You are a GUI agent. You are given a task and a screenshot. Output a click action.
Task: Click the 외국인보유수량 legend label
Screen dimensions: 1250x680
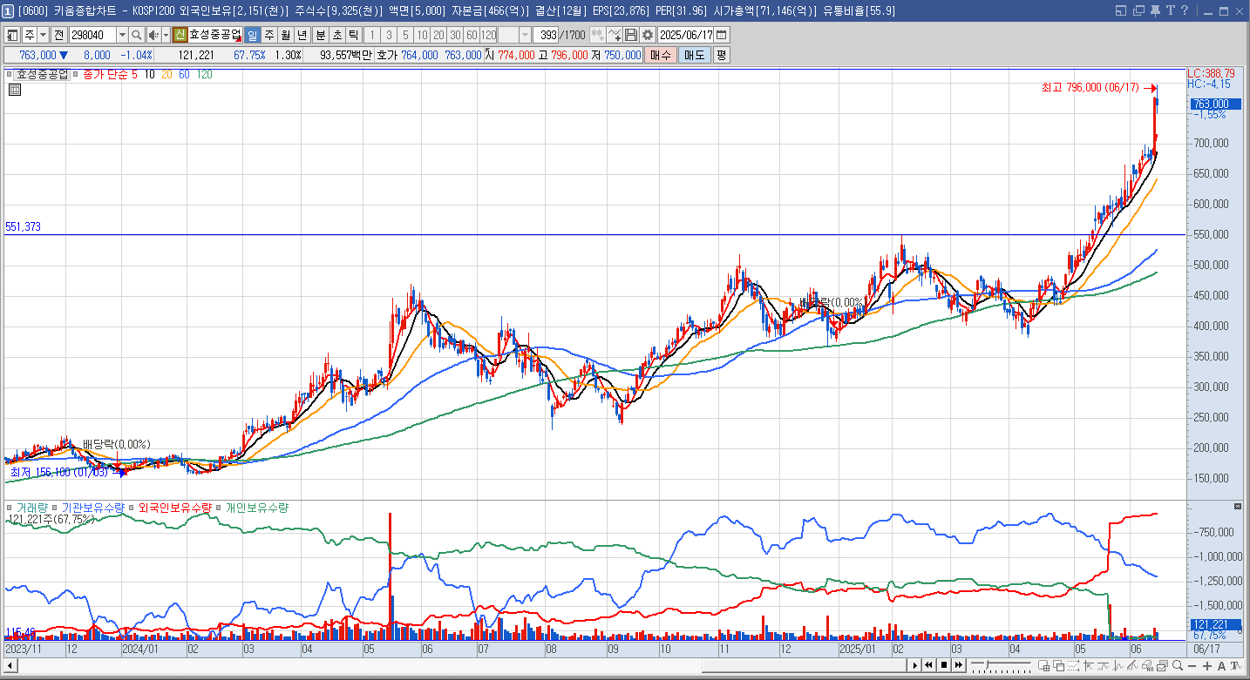coord(175,507)
